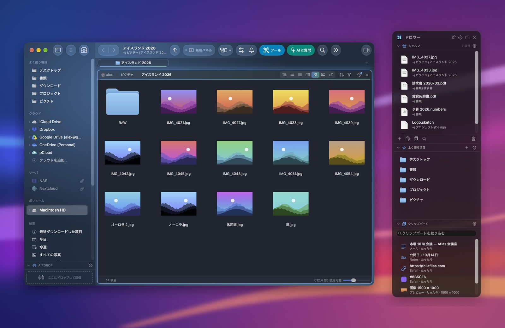Toggle the sidebar visibility button
Image resolution: width=505 pixels, height=328 pixels.
pos(58,50)
